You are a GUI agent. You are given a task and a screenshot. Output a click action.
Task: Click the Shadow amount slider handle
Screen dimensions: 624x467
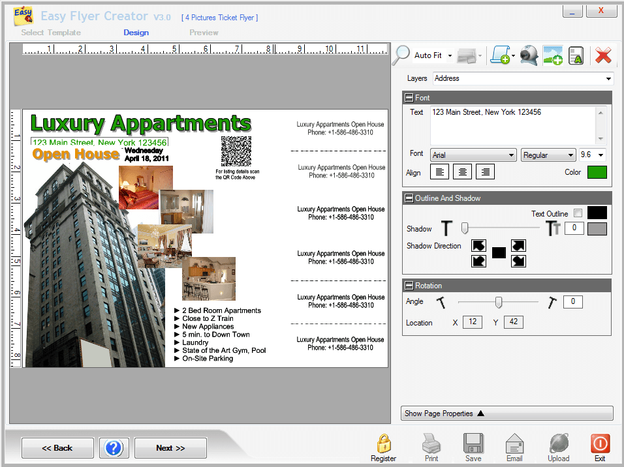[465, 228]
